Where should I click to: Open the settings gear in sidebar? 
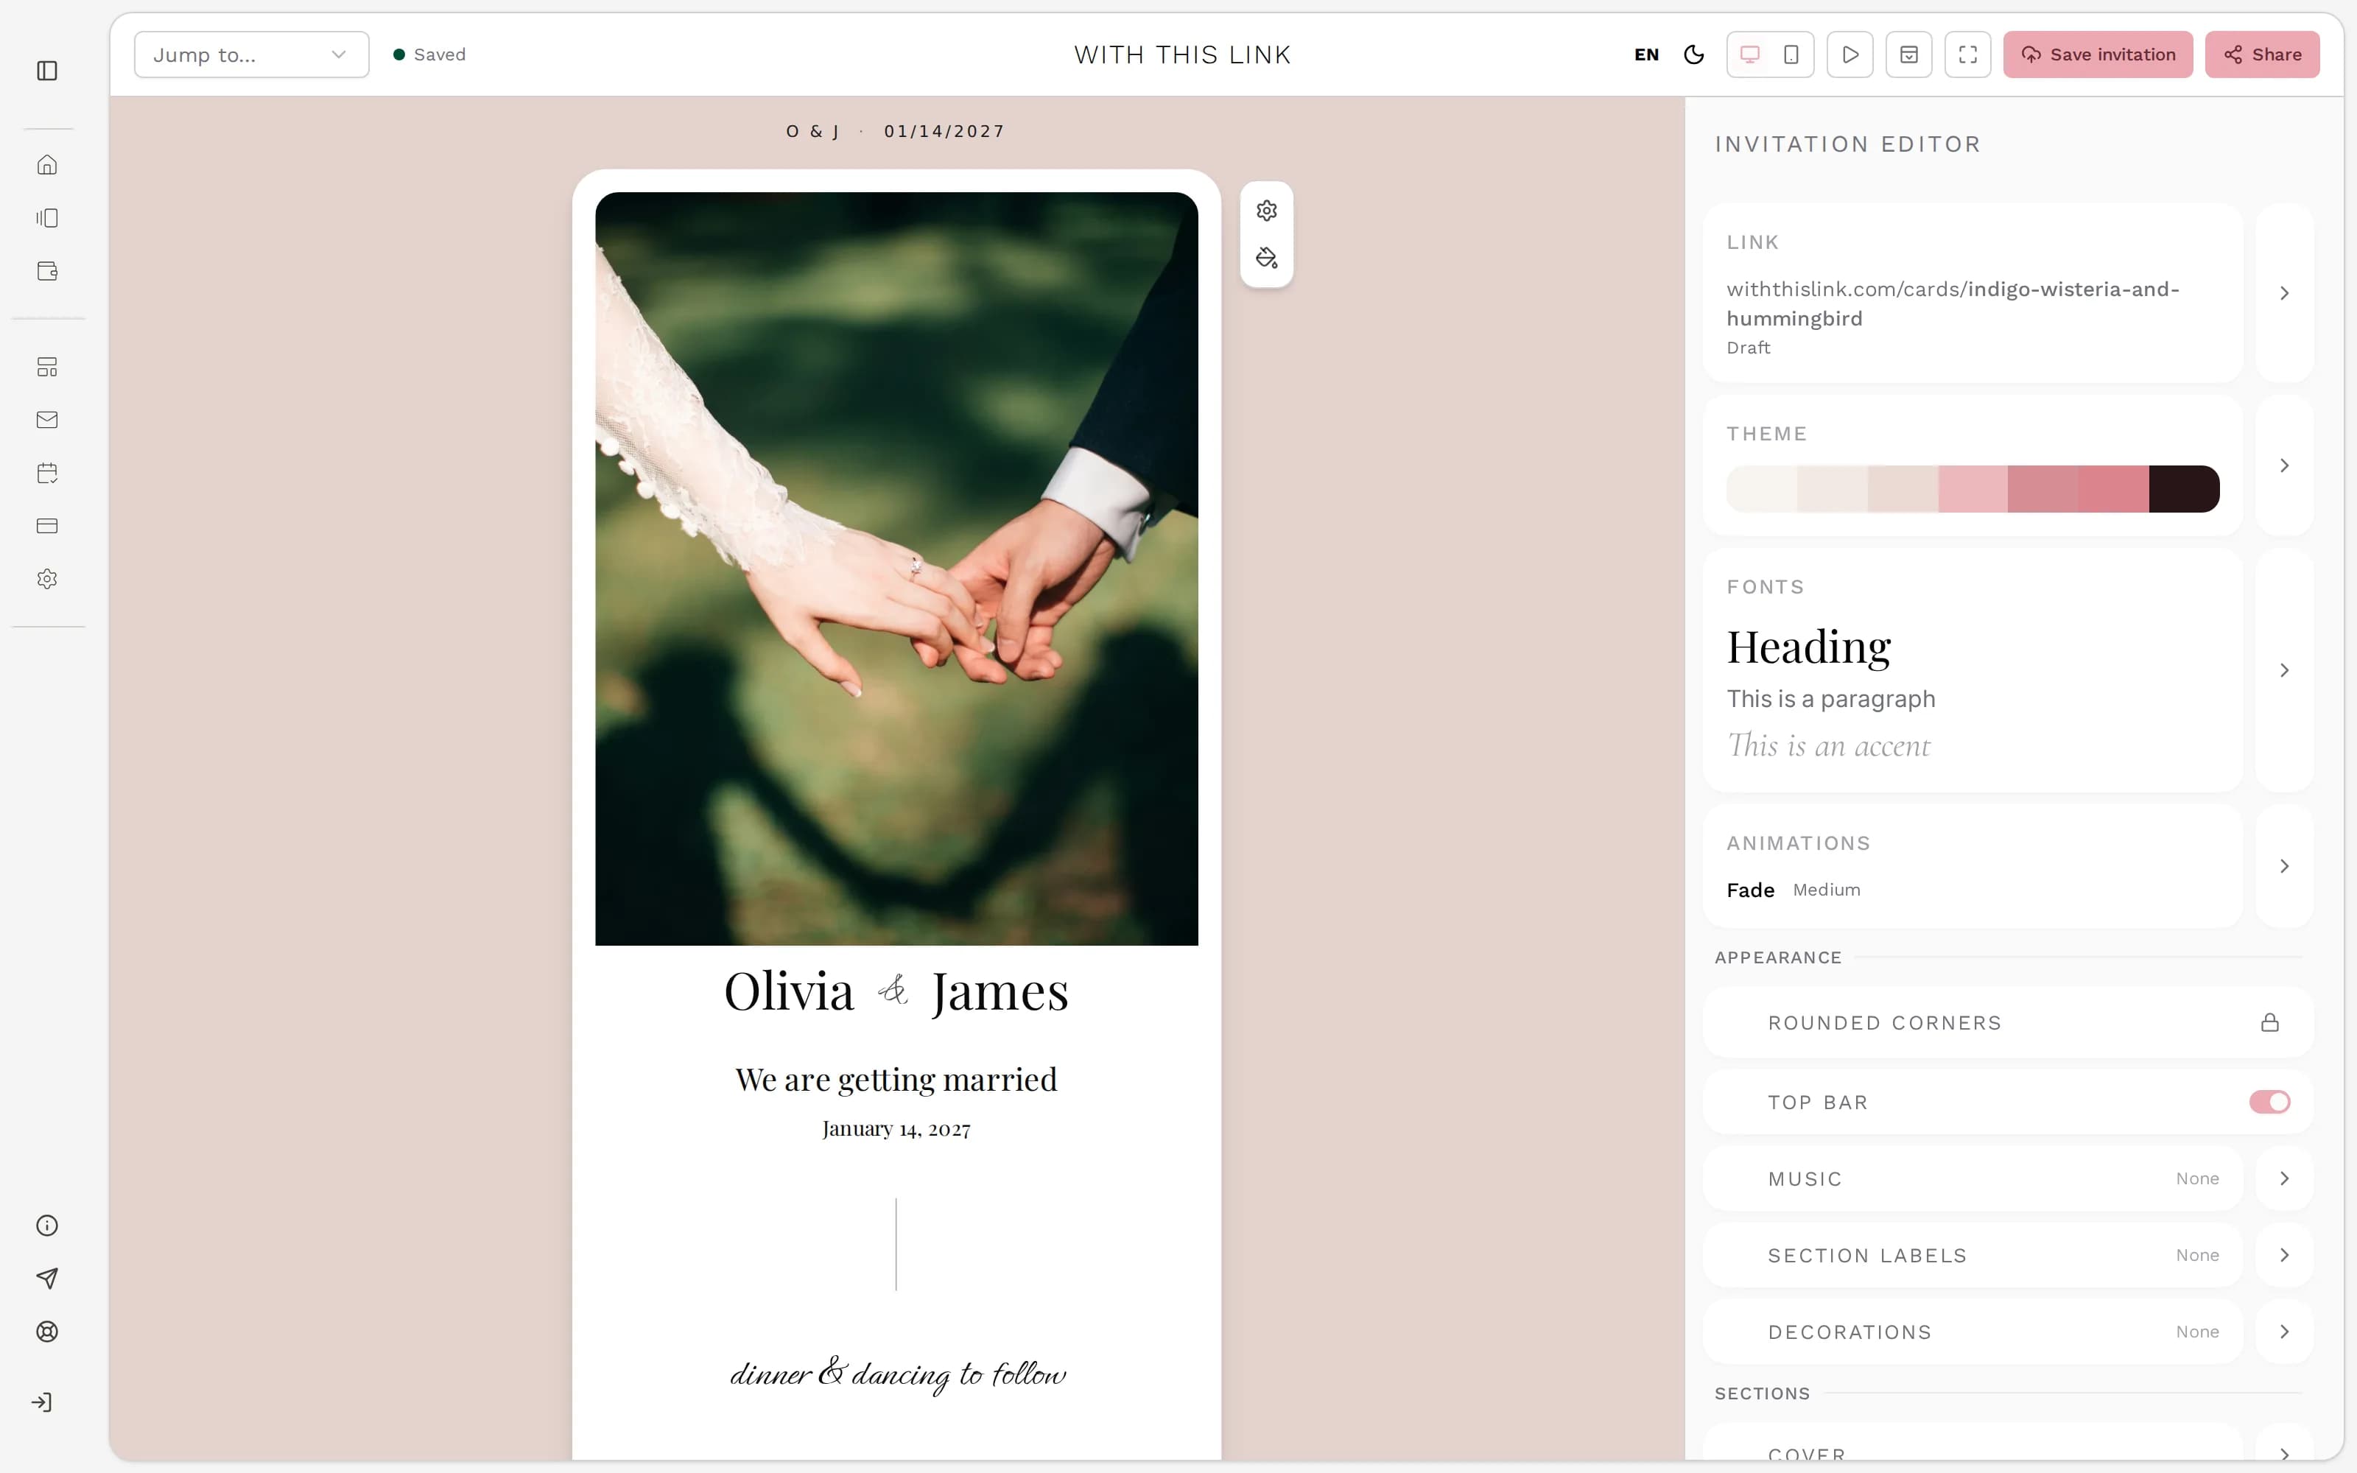(46, 579)
